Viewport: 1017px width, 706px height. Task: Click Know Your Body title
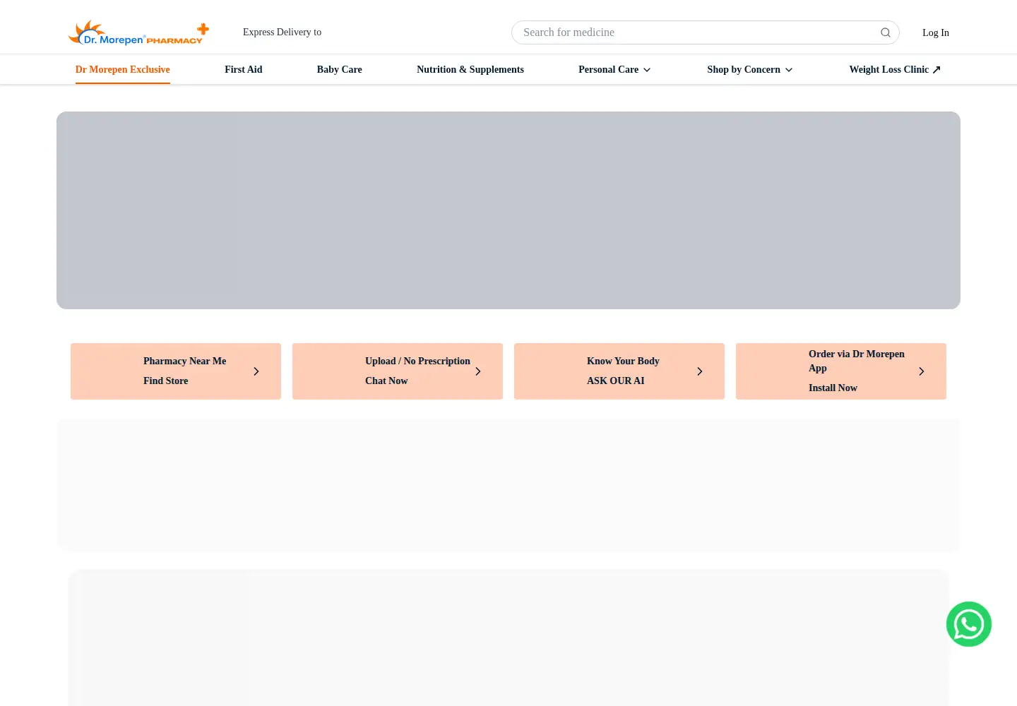point(623,361)
